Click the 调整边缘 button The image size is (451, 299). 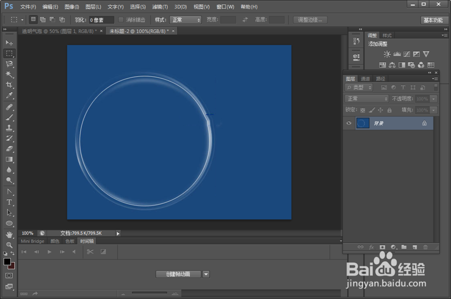[310, 20]
